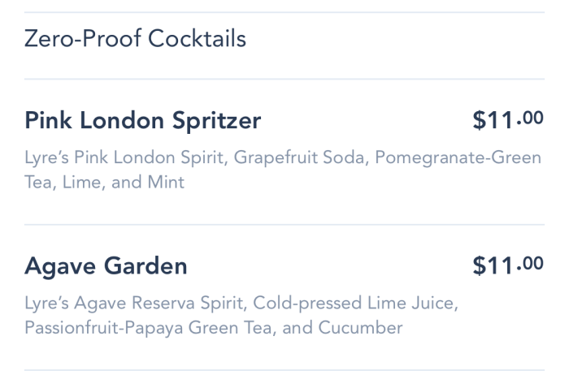Click the "Tea, Lime, and Mint" line
This screenshot has height=379, width=569.
(x=105, y=183)
